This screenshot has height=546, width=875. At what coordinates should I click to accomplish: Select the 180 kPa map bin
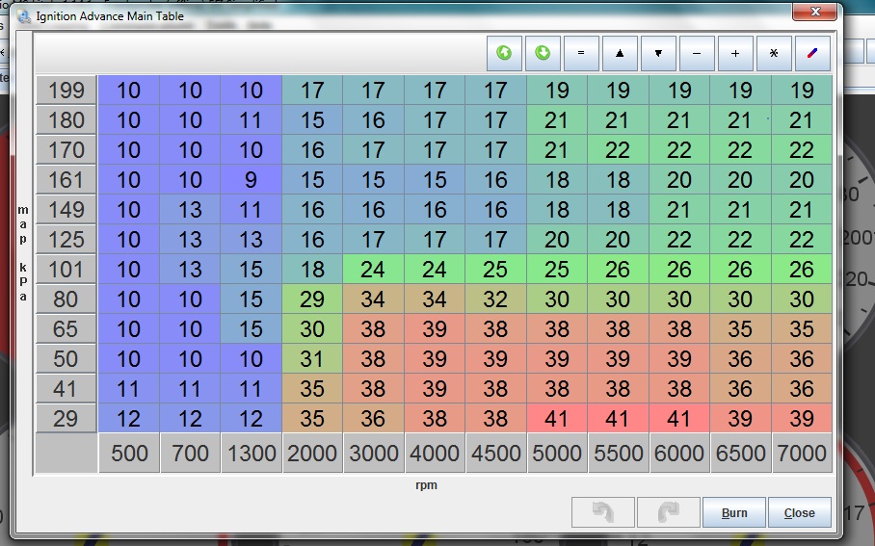point(66,120)
